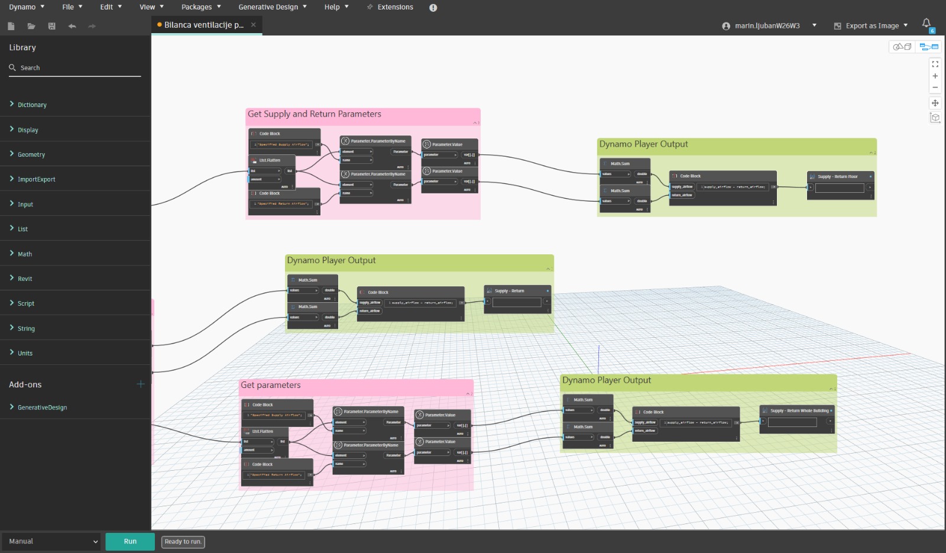Open the Manual run type dropdown
Screen dimensions: 946x553
pyautogui.click(x=52, y=541)
